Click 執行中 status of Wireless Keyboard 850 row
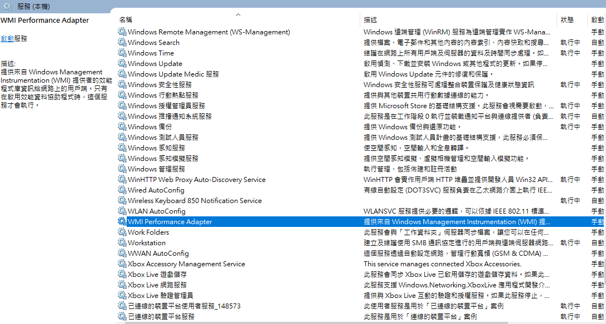The height and width of the screenshot is (324, 606). [570, 201]
